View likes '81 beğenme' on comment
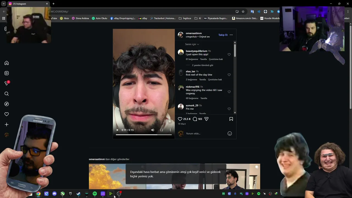Screen dimensions: 352x198 (x=192, y=59)
